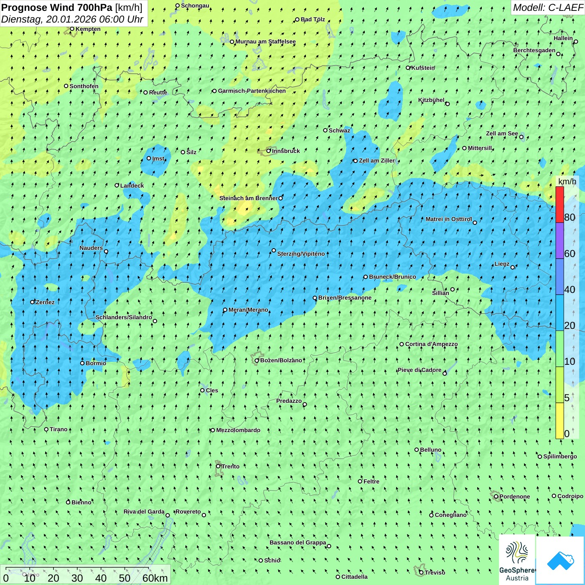
Task: Select the Bozen/Bolzano city label
Action: pos(281,360)
